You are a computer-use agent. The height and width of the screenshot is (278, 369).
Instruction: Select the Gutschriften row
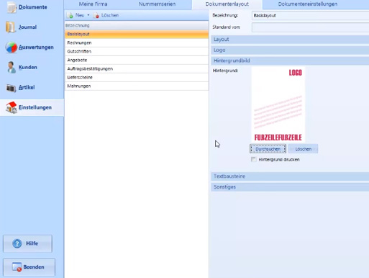[x=137, y=51]
